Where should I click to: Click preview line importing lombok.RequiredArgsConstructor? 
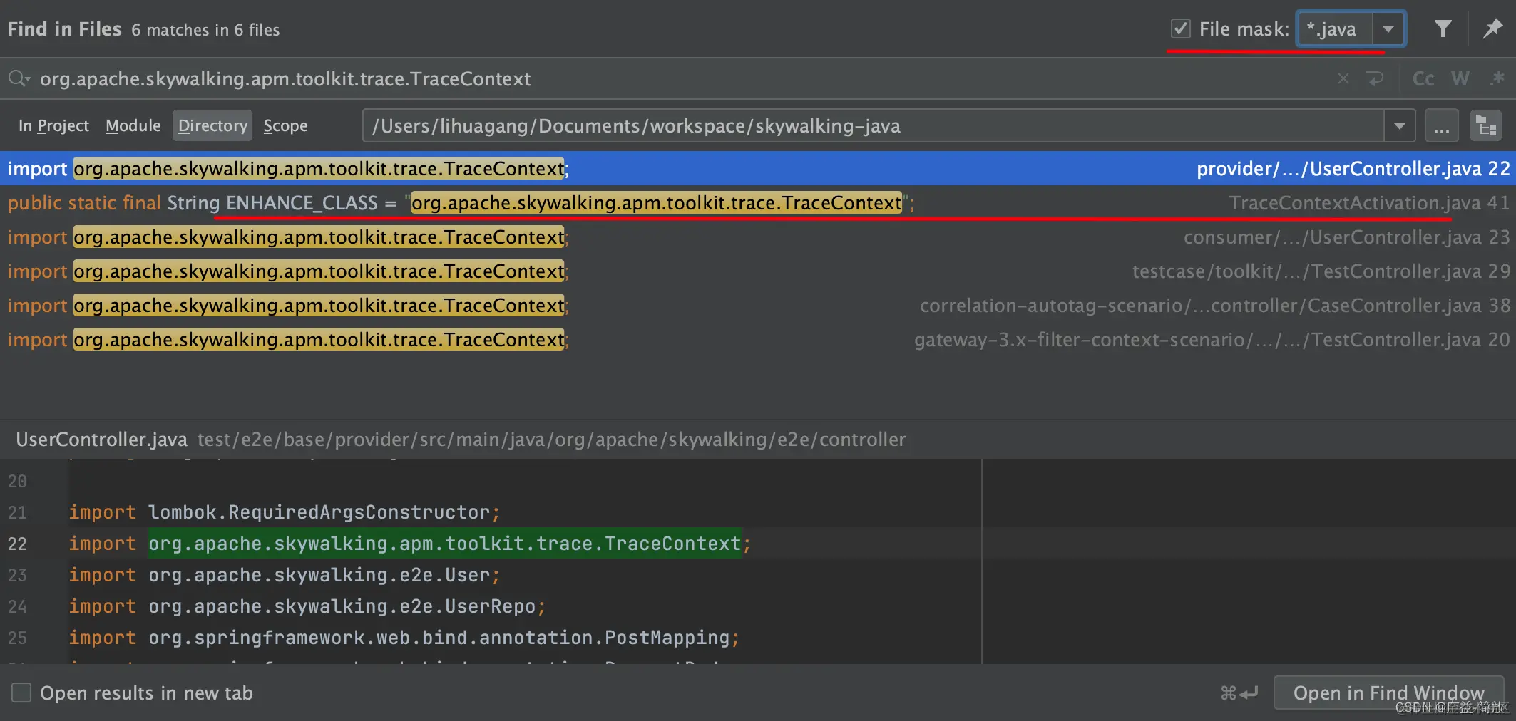click(284, 512)
